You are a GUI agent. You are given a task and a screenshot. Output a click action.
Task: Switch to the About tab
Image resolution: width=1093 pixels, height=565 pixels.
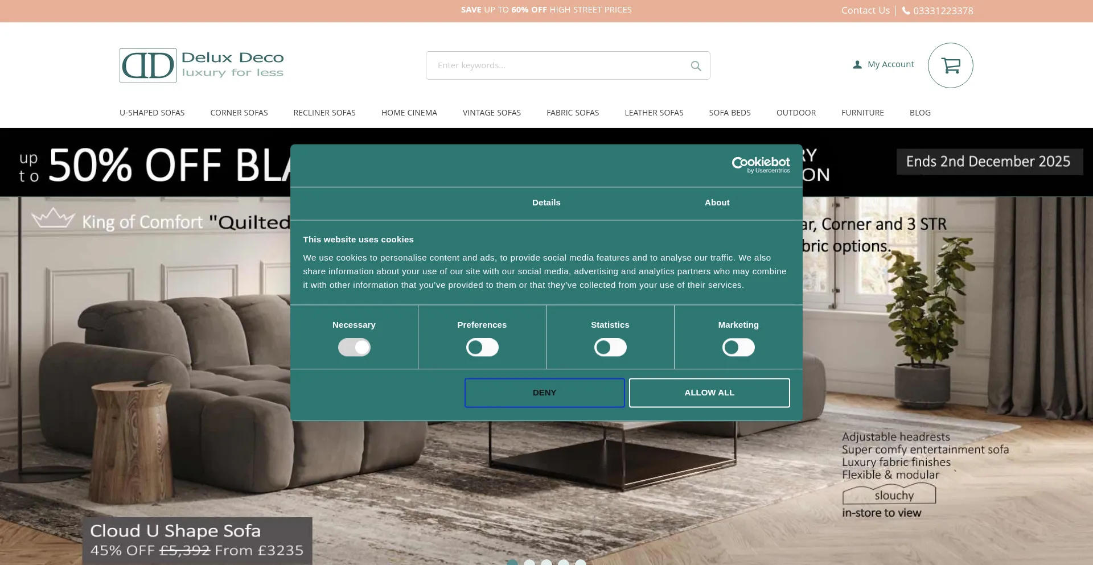717,203
